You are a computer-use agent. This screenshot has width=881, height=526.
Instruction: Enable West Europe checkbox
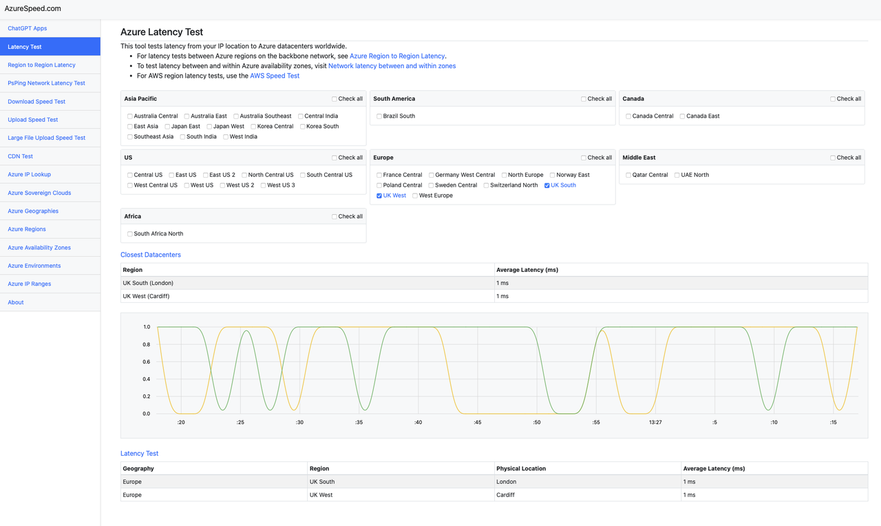[x=415, y=196]
